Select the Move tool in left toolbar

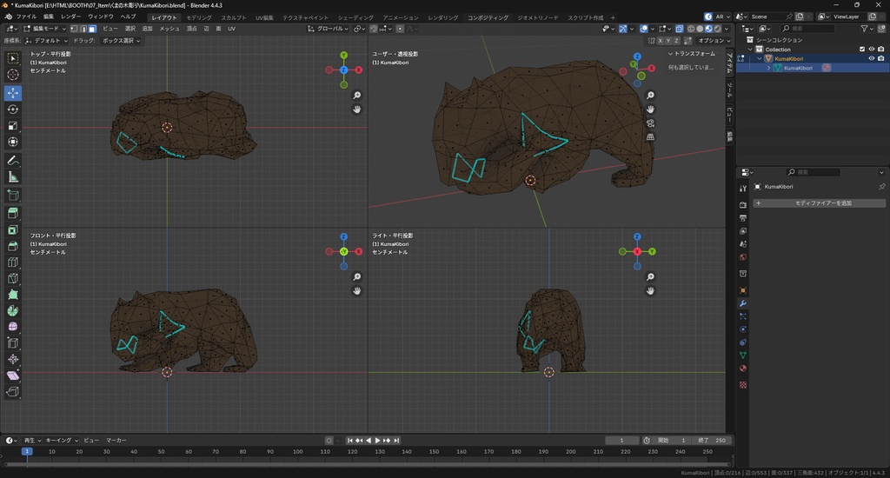(x=13, y=92)
